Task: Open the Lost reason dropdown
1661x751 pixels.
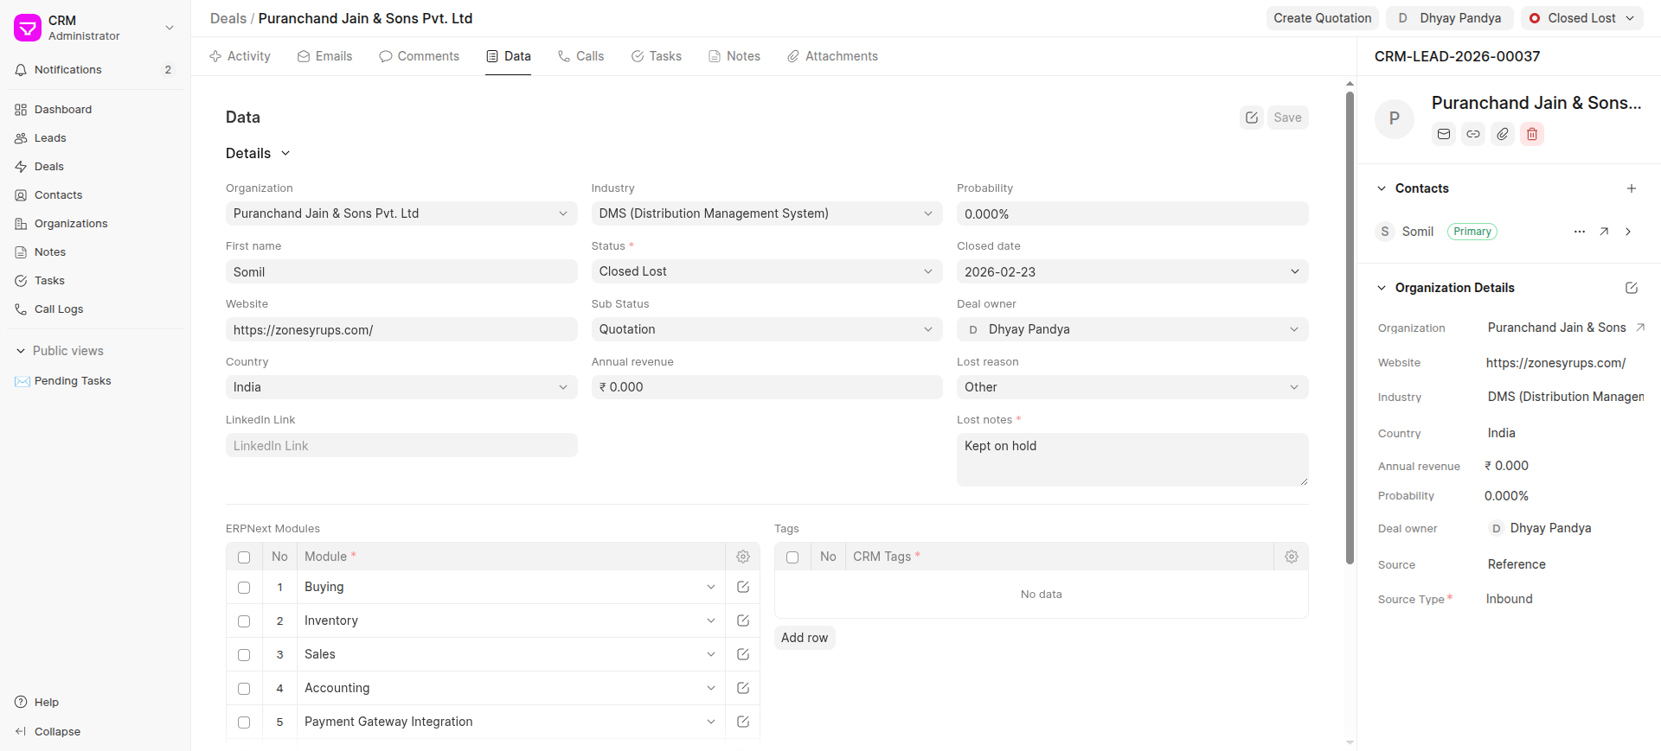Action: pos(1132,387)
